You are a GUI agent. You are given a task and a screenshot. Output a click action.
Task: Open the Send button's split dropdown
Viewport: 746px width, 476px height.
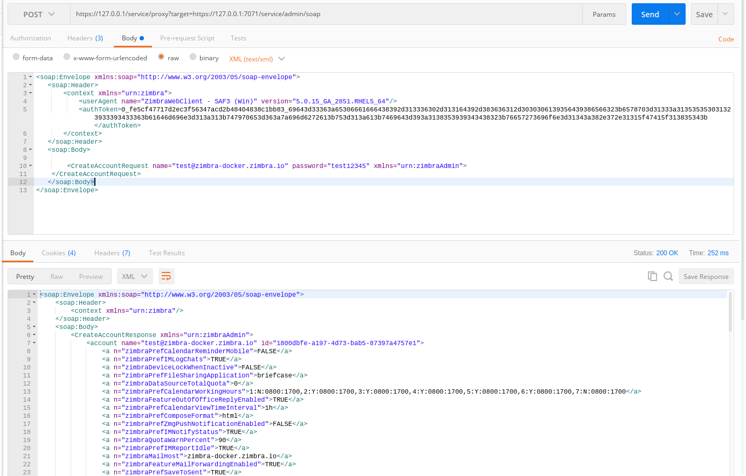click(676, 13)
